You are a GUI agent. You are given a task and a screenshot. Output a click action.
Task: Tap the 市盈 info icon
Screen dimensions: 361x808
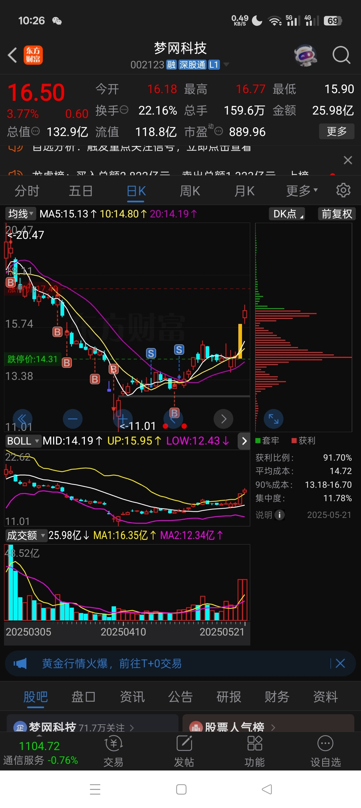tap(219, 131)
